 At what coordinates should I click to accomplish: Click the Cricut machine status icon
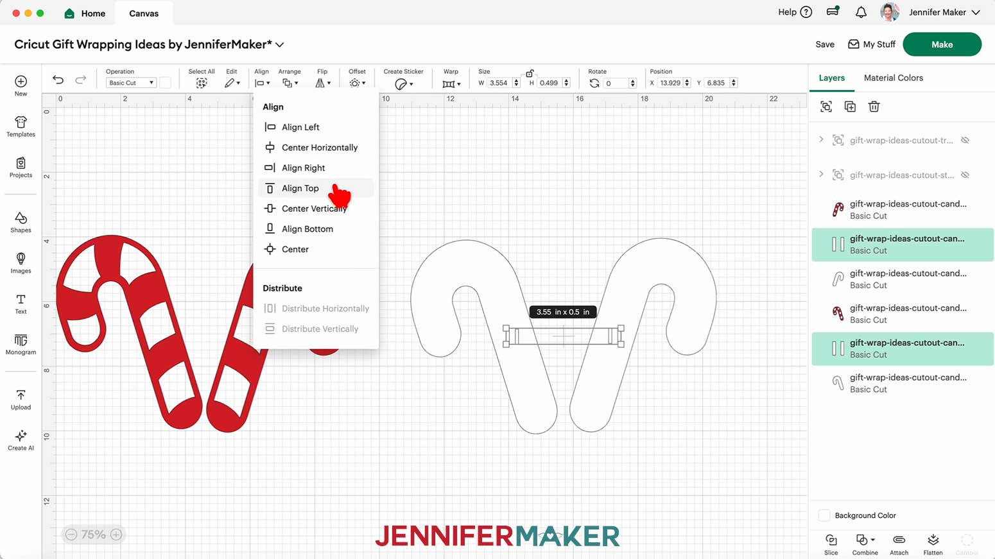pos(833,12)
